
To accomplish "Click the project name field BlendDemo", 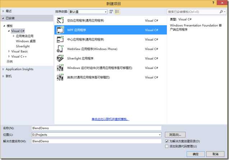I will pos(97,128).
